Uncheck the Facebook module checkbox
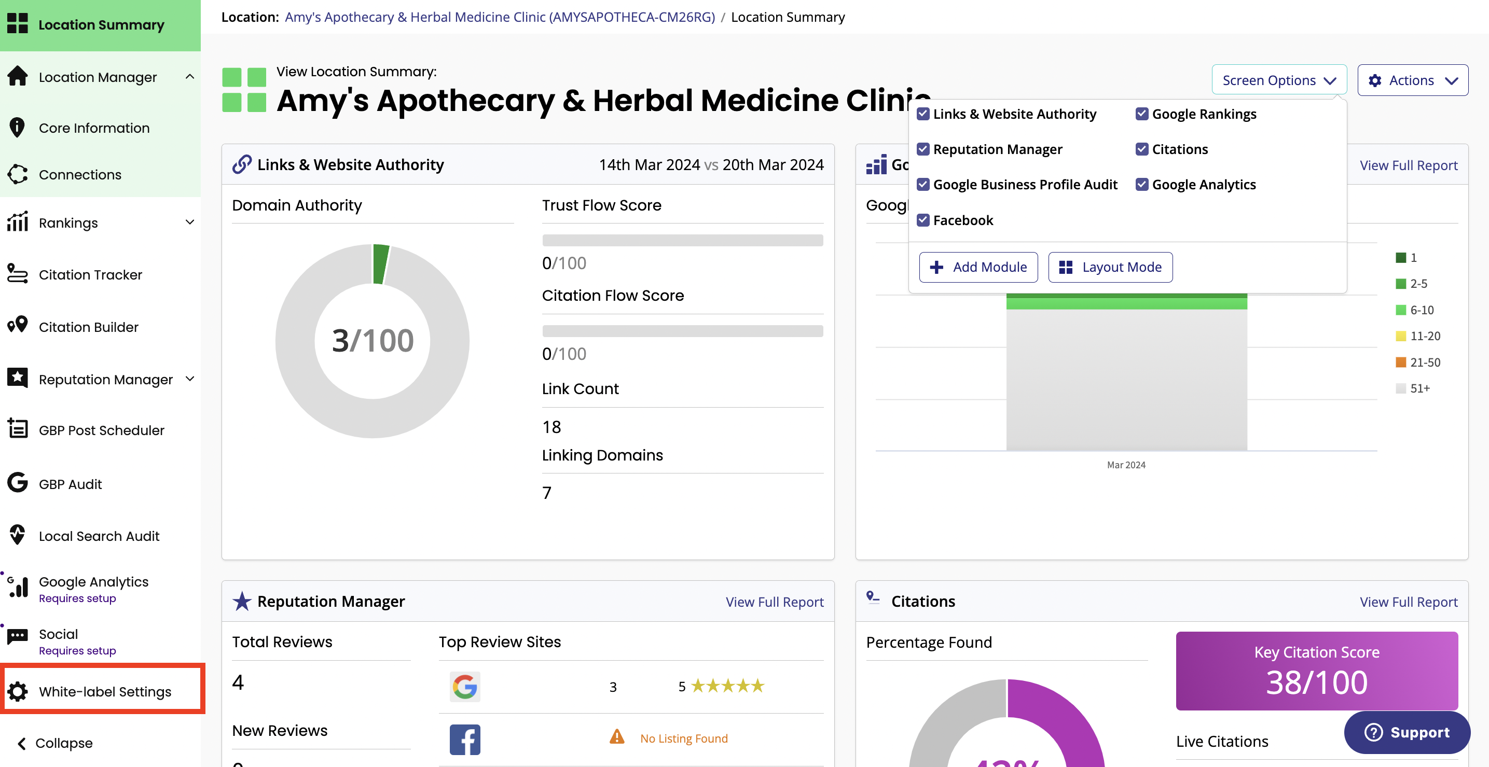The width and height of the screenshot is (1489, 767). (923, 220)
